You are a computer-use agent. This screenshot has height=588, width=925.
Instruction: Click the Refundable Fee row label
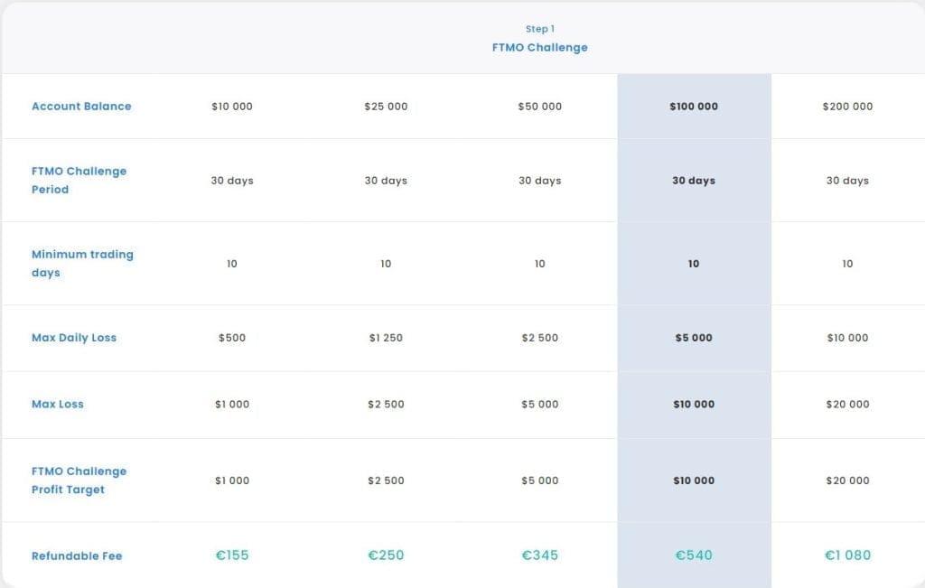coord(77,555)
